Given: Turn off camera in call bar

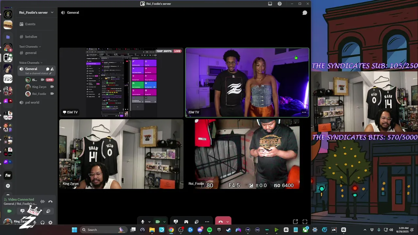Looking at the screenshot, I should click(x=158, y=222).
